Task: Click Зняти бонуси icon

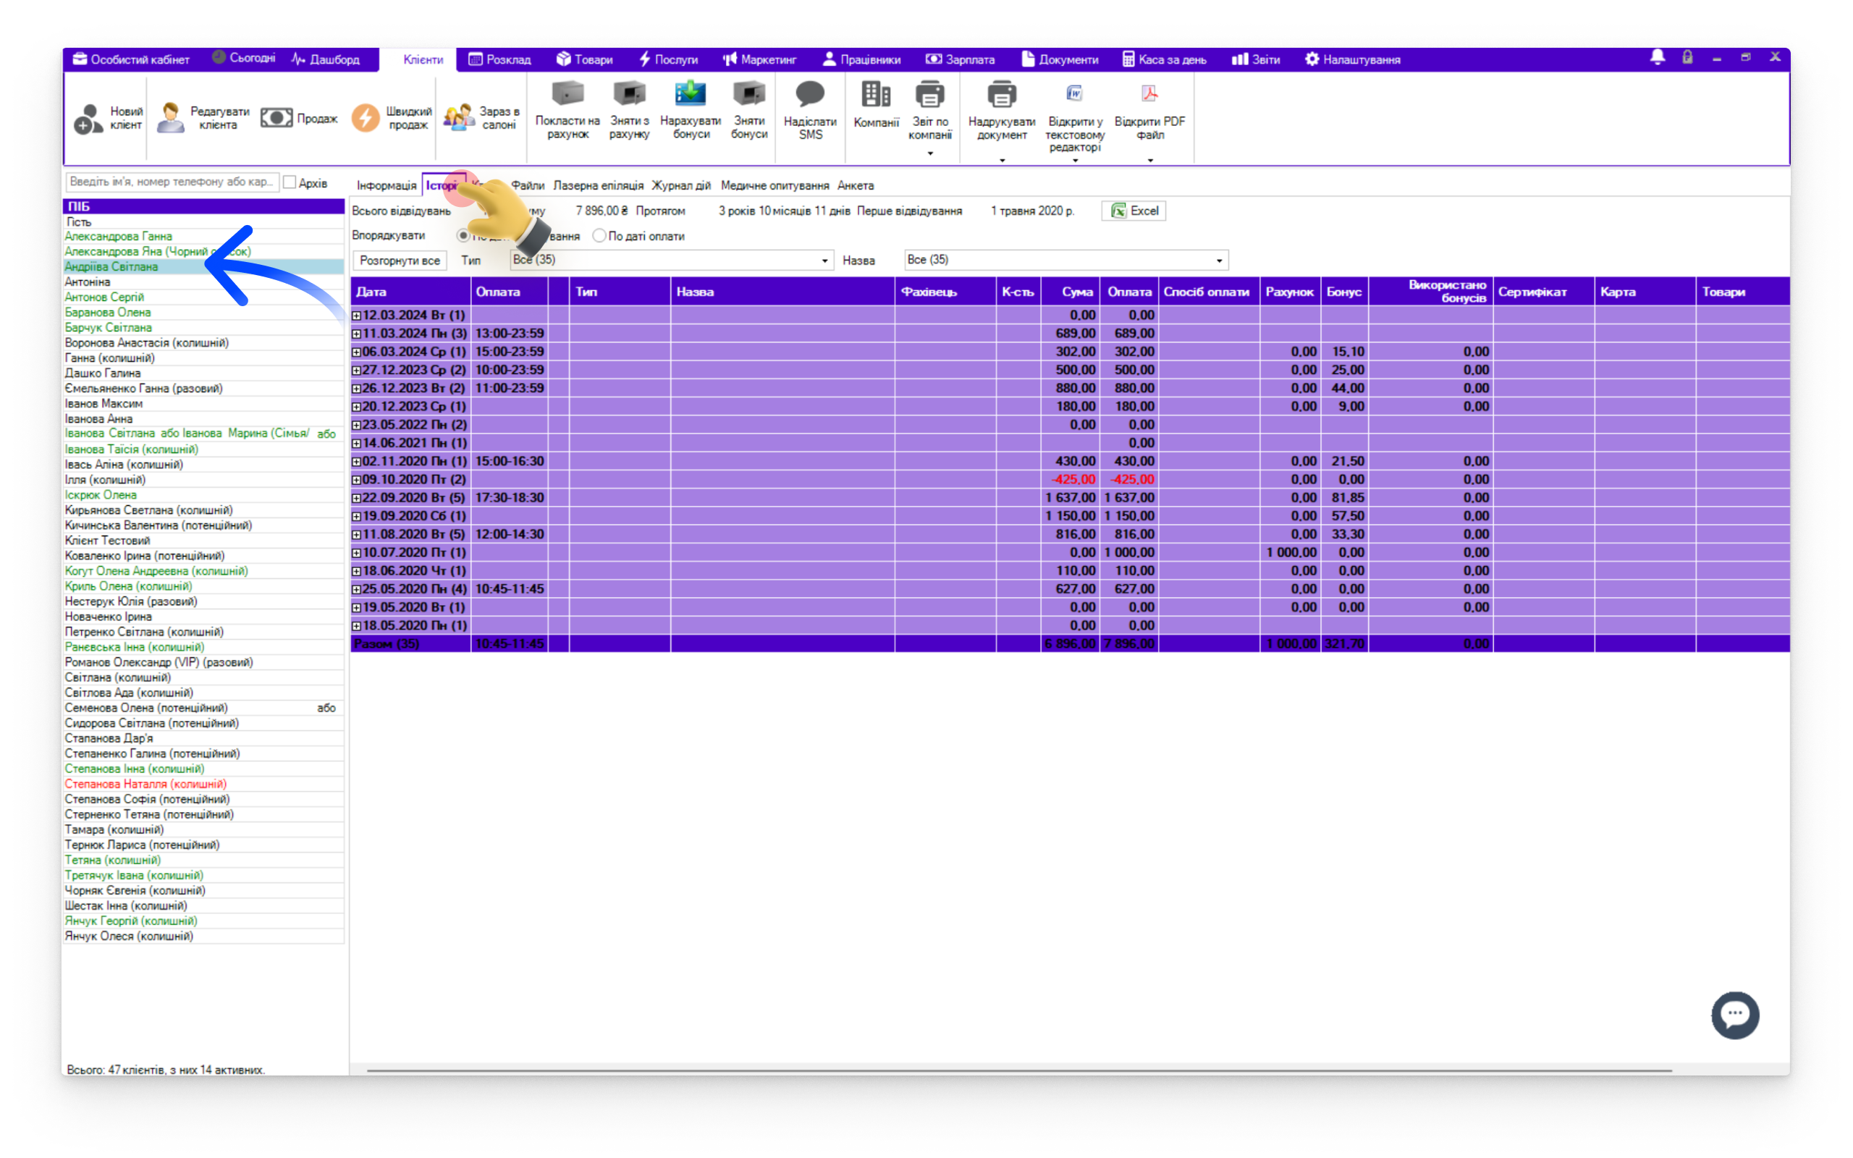Action: coord(749,94)
